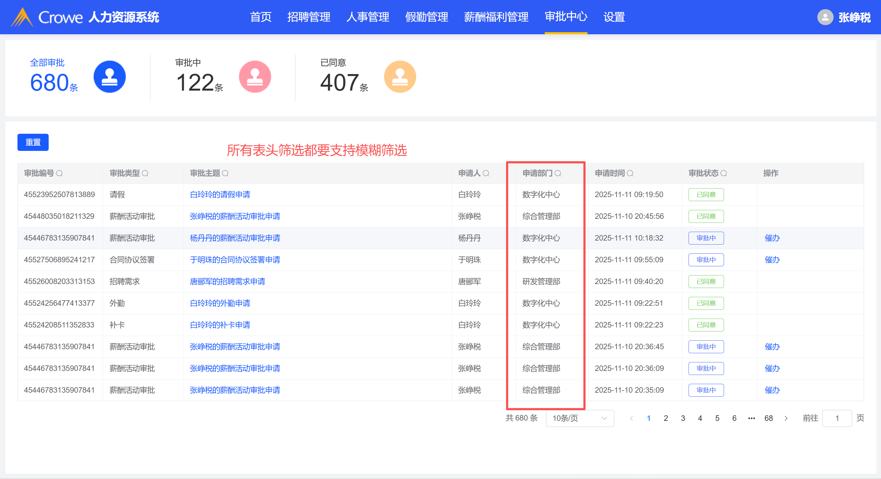
Task: Open the 人事管理 menu
Action: click(368, 17)
